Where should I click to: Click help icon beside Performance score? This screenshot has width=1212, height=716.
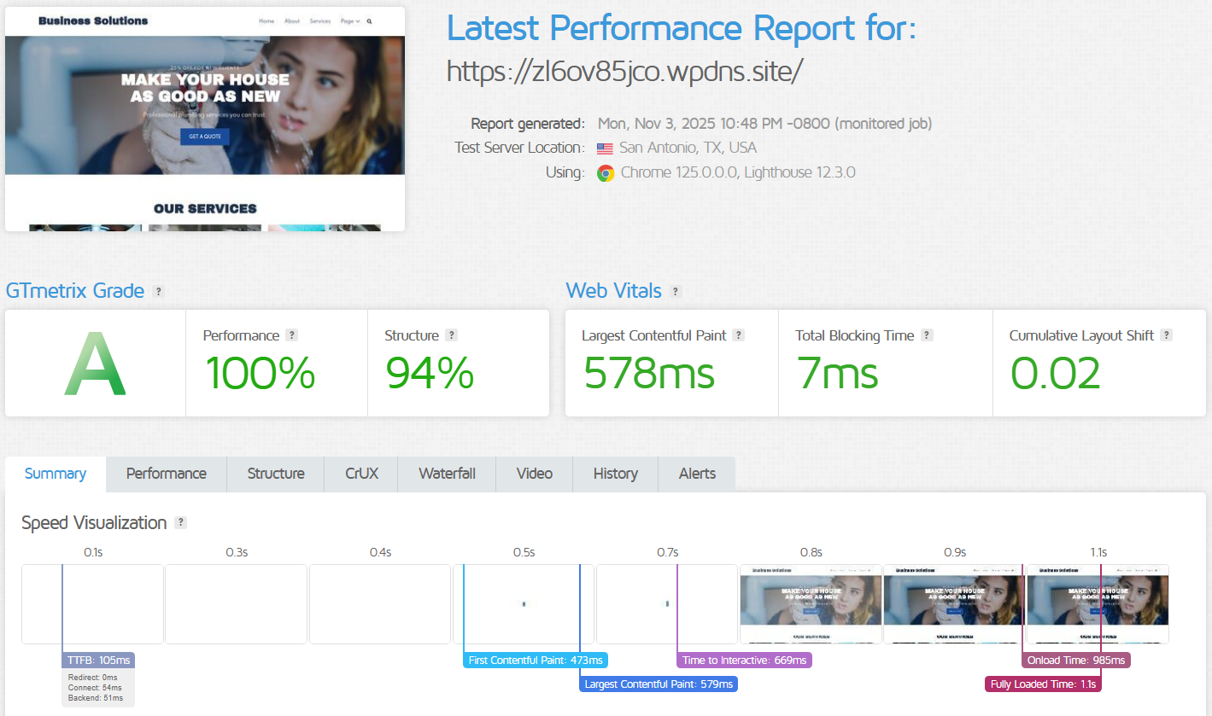[x=291, y=335]
